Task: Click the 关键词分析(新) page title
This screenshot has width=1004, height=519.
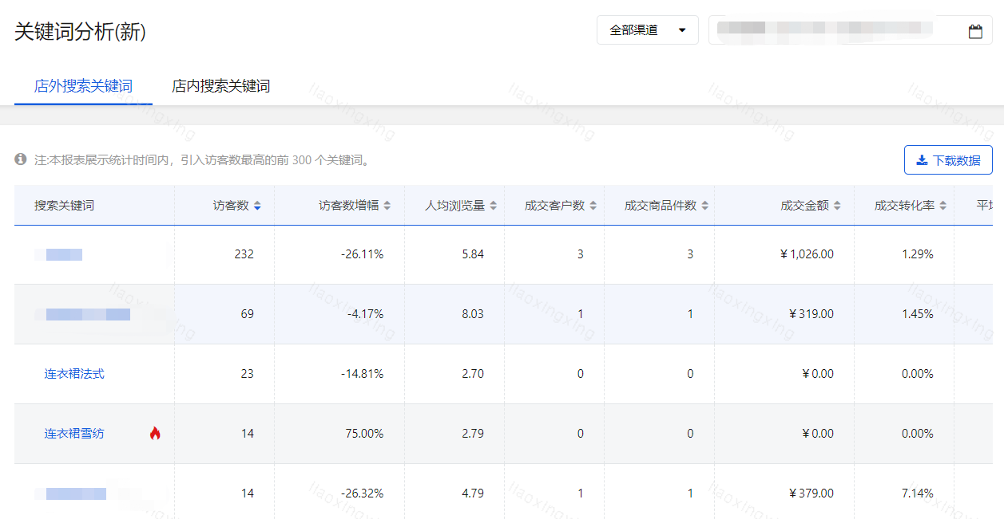Action: pyautogui.click(x=80, y=32)
